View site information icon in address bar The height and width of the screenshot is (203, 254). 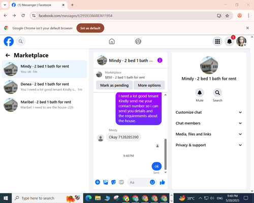34,16
